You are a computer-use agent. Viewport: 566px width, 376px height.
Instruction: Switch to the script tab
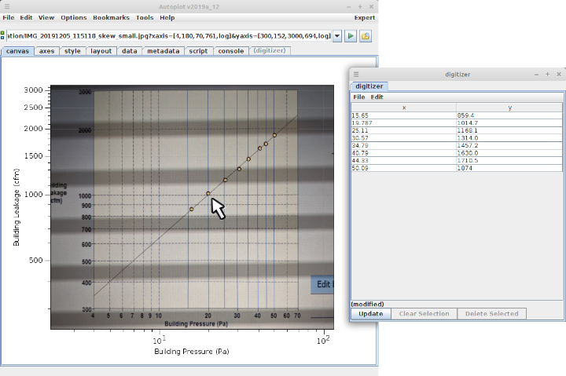[x=198, y=51]
